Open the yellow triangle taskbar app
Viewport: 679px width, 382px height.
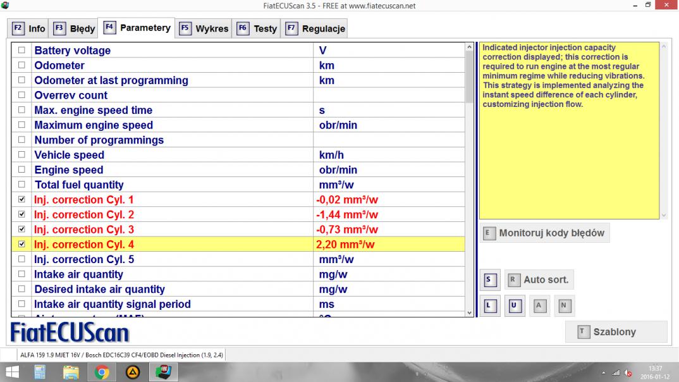[x=133, y=372]
